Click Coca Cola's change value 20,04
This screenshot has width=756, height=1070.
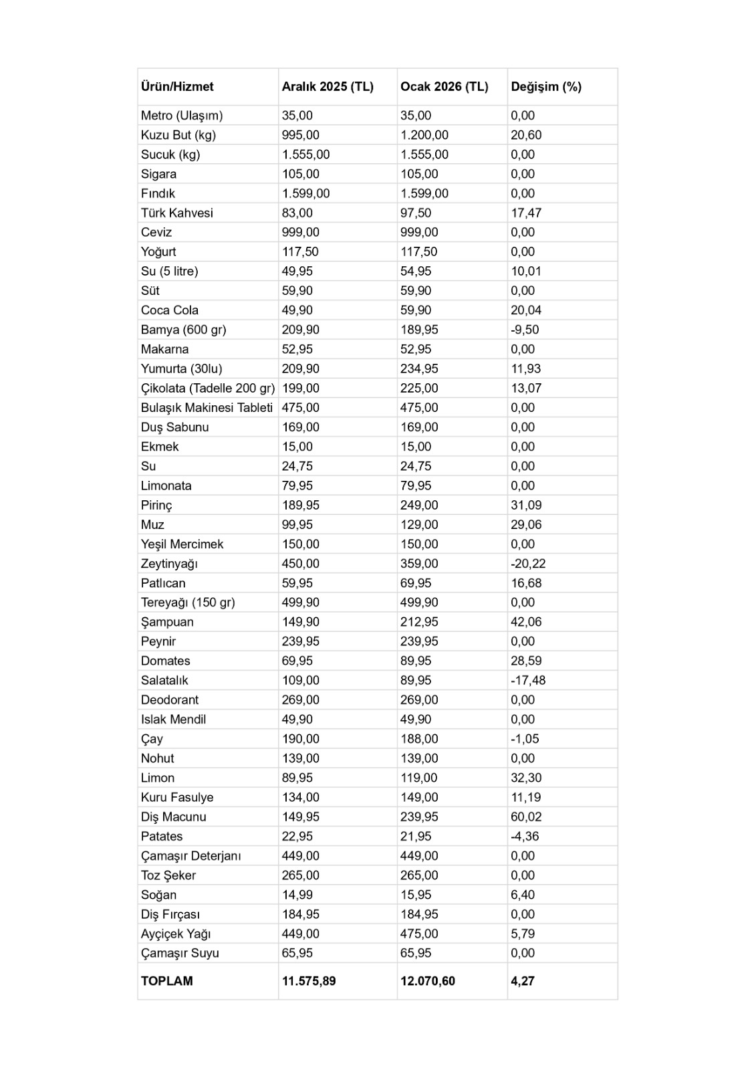click(x=526, y=310)
